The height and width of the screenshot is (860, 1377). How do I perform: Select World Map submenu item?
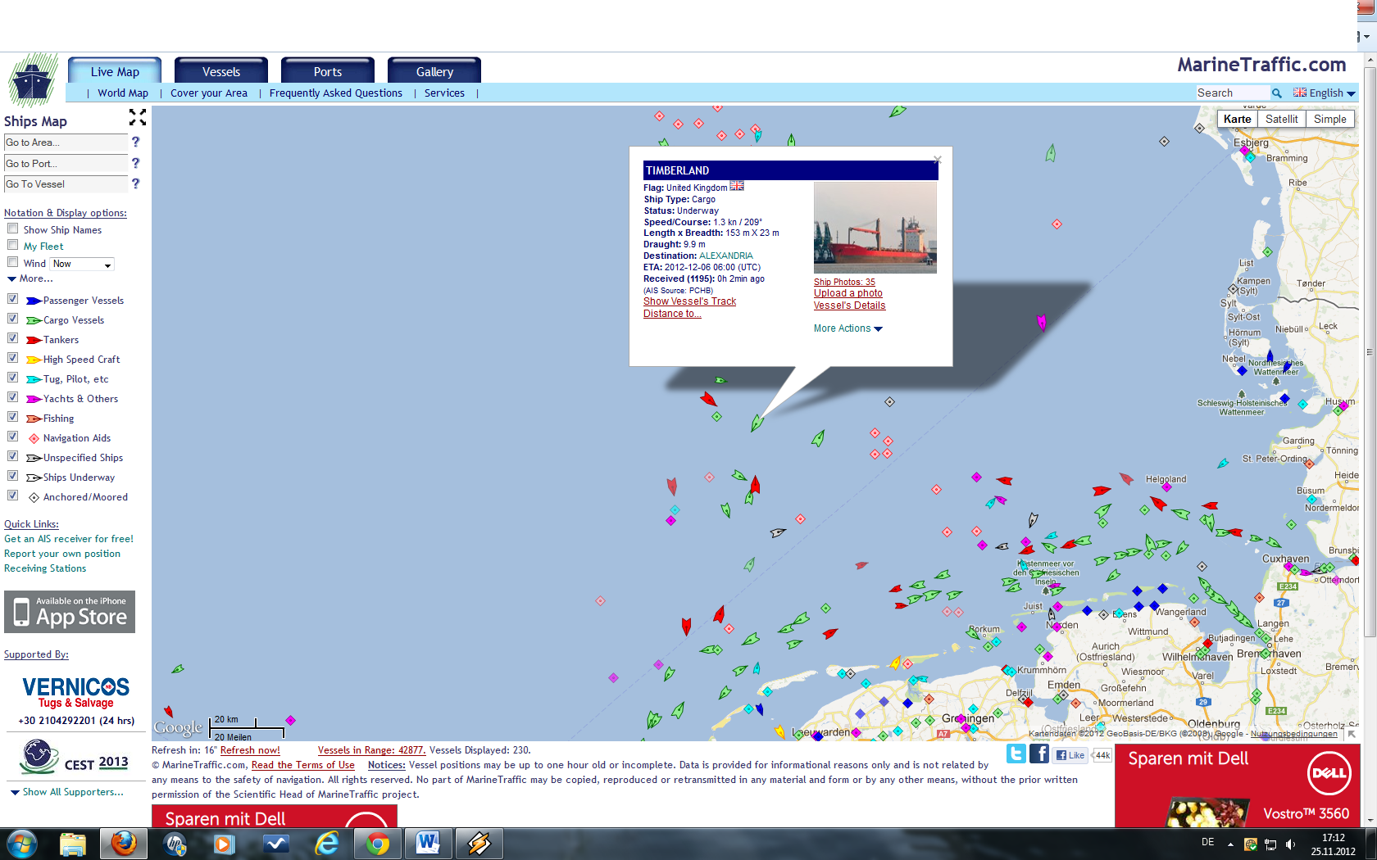123,93
